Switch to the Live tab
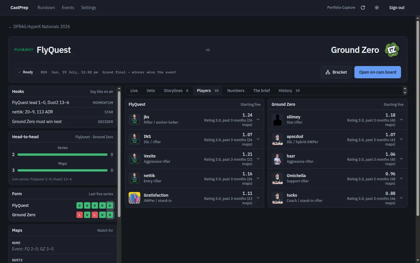Screen dimensions: 420x263 click(x=134, y=91)
